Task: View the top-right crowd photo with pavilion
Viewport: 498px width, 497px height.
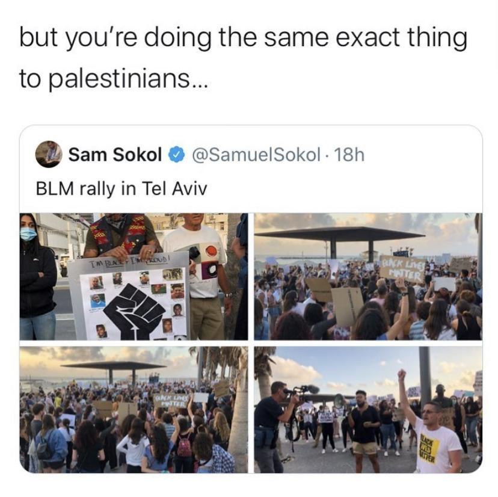Action: tap(368, 277)
